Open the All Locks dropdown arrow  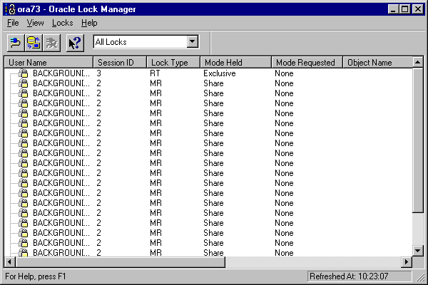pos(193,42)
